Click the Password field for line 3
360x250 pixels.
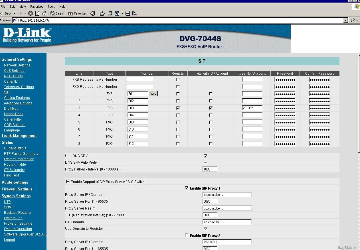(285, 108)
